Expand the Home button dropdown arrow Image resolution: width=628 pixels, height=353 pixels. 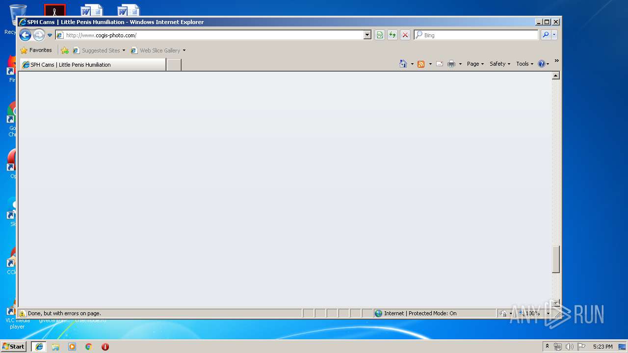[x=412, y=64]
